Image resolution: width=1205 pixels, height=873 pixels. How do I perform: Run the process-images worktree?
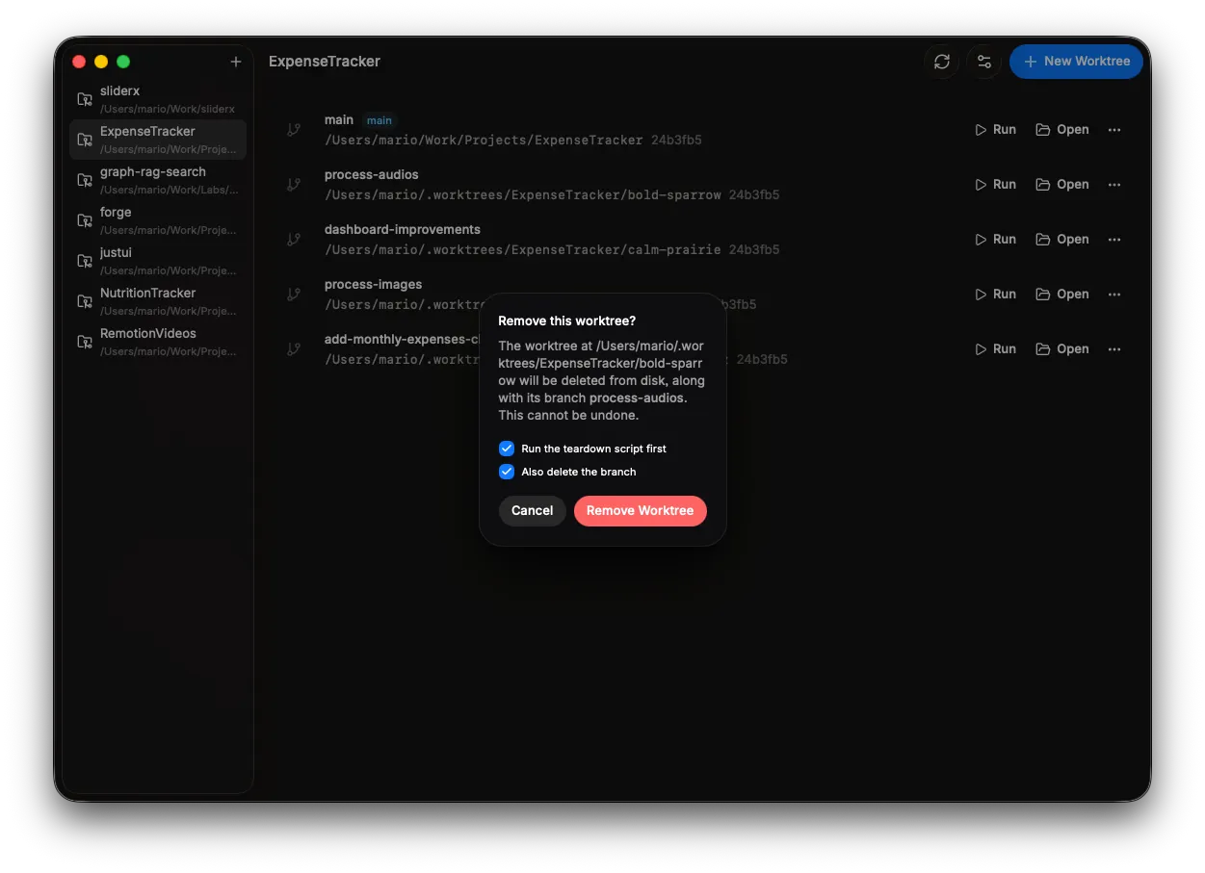[995, 295]
